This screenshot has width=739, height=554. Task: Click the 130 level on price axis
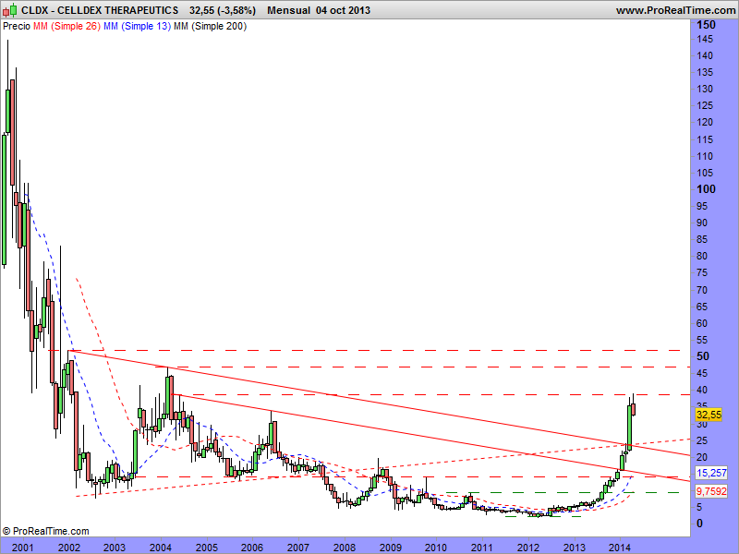pyautogui.click(x=705, y=89)
